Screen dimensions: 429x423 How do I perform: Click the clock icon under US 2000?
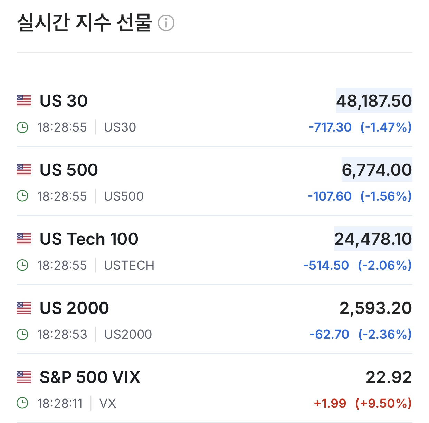pyautogui.click(x=22, y=334)
